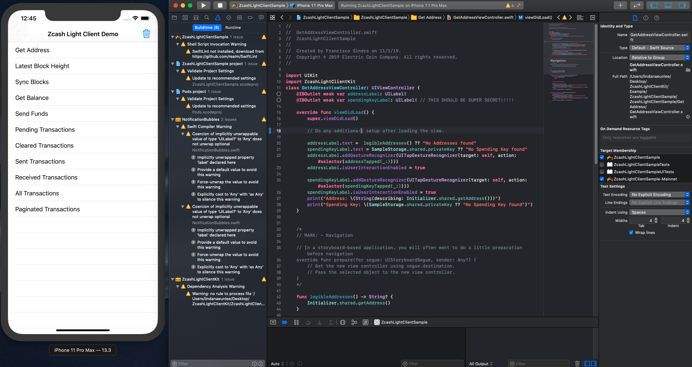Screen dimensions: 692x367
Task: Click GetAddressViewController.swift breadcrumb
Action: click(x=480, y=17)
